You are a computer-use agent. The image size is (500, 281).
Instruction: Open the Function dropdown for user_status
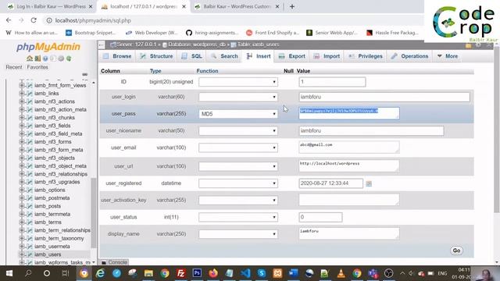tap(238, 217)
